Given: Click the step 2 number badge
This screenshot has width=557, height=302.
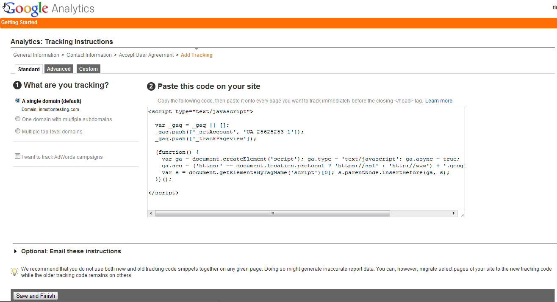Looking at the screenshot, I should pos(151,87).
